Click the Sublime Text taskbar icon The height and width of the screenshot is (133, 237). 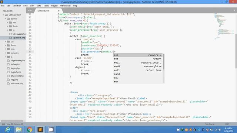click(x=40, y=130)
